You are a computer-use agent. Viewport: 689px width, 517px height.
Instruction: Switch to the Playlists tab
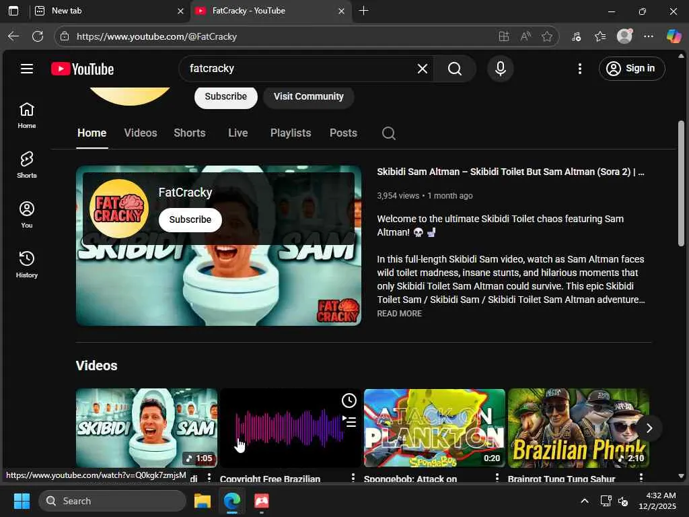click(291, 133)
